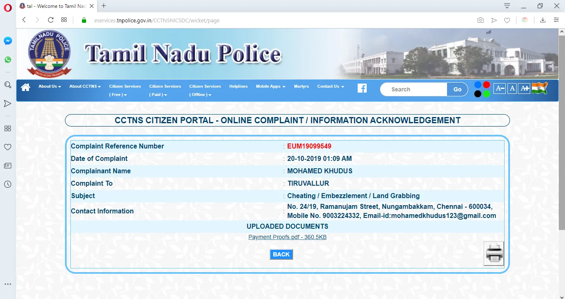Click the Indian flag icon

point(540,88)
